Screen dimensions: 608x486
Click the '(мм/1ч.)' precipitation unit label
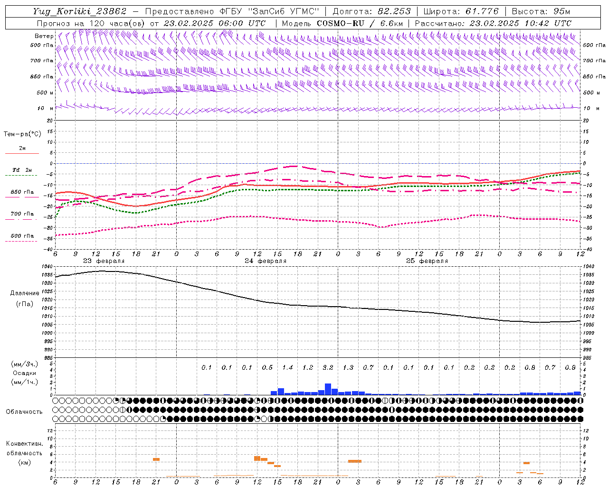[x=25, y=382]
